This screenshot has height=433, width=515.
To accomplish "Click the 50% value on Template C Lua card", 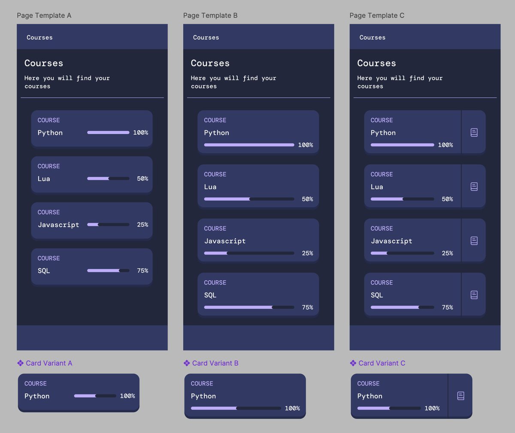I will 447,199.
